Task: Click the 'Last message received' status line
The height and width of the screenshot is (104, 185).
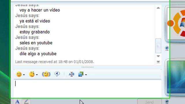Action: point(55,62)
